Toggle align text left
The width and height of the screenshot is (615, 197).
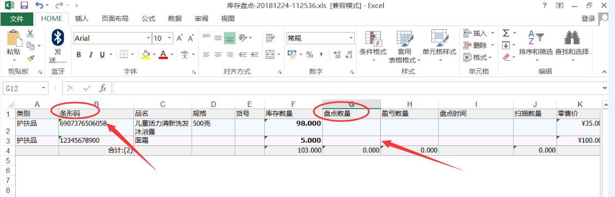click(x=206, y=54)
